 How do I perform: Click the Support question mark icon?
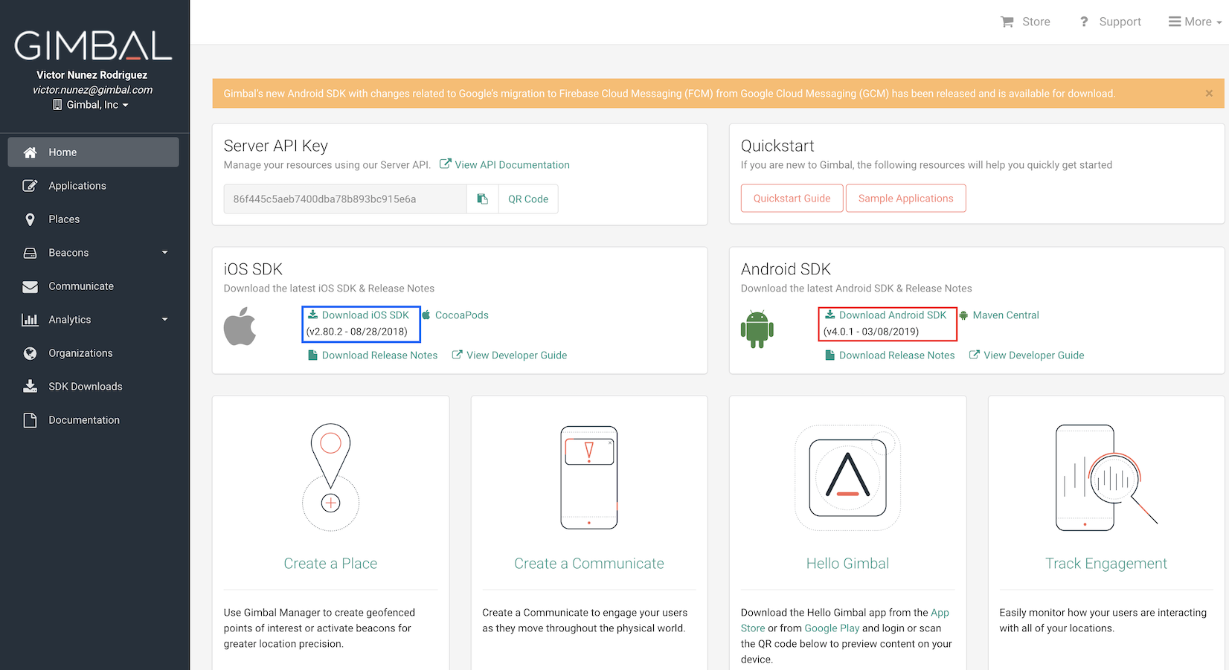[x=1084, y=22]
